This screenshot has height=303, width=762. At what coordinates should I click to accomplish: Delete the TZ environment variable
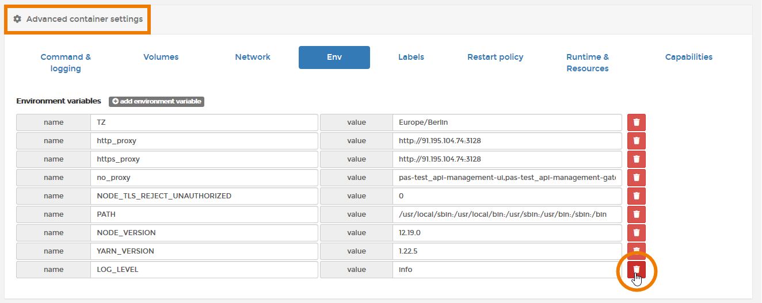point(636,122)
